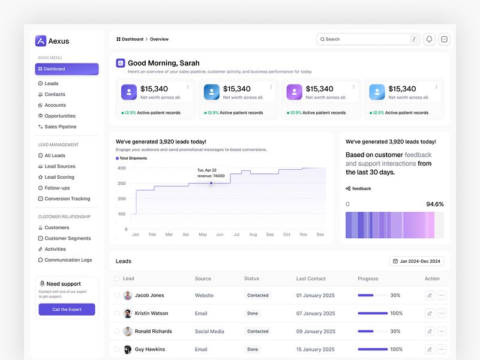
Task: Click Kristin Watson 100% progress bar
Action: [373, 313]
